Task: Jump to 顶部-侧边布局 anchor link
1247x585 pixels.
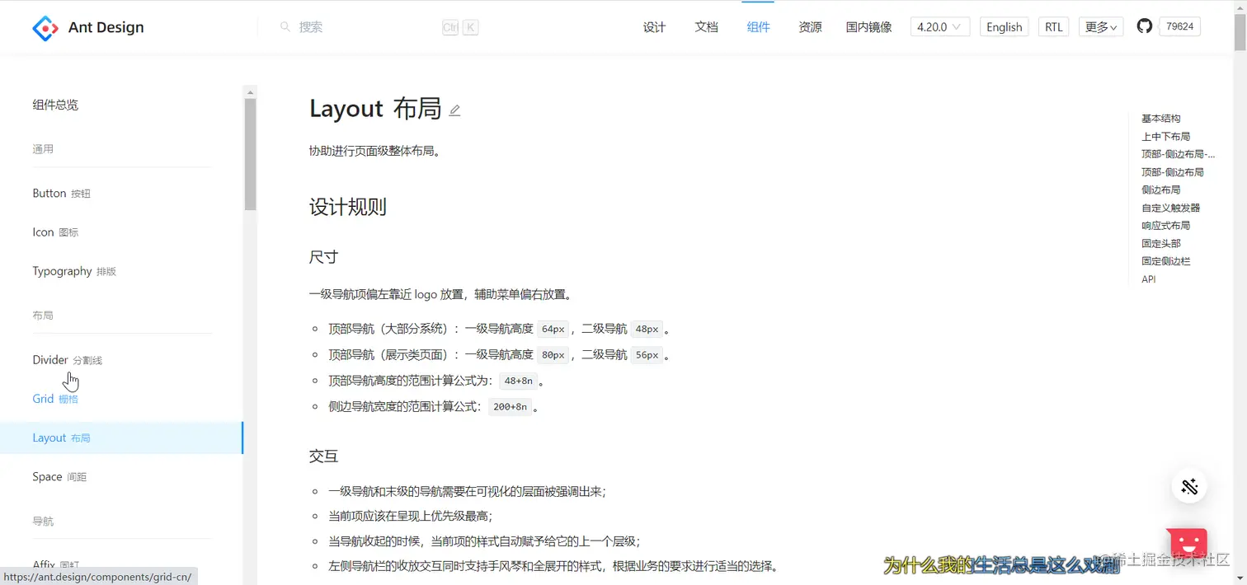Action: click(1172, 172)
